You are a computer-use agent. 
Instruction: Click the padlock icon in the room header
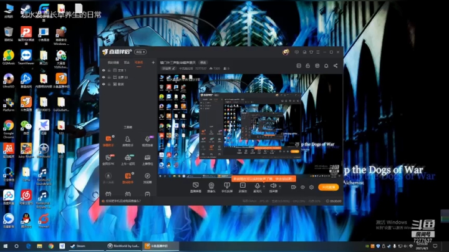coord(308,66)
